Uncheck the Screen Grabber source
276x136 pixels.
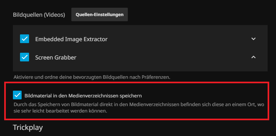[25, 57]
